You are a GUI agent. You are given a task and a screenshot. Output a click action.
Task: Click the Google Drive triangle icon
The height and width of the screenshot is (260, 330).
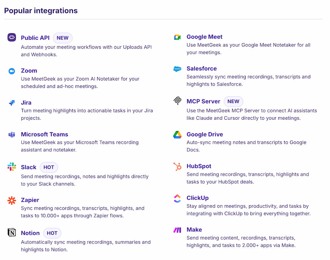177,135
